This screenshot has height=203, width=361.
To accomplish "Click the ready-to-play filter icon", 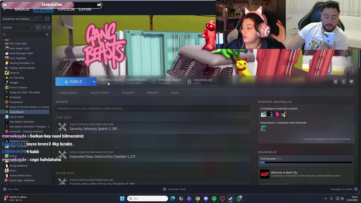I will 49,27.
